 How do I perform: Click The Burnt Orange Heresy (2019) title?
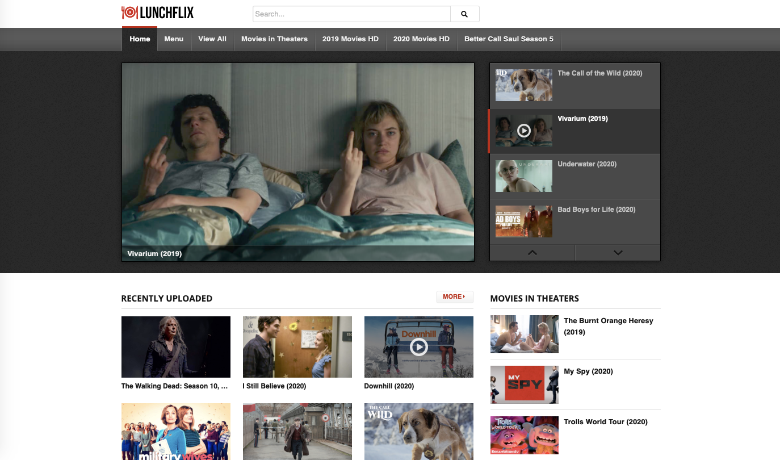tap(609, 327)
